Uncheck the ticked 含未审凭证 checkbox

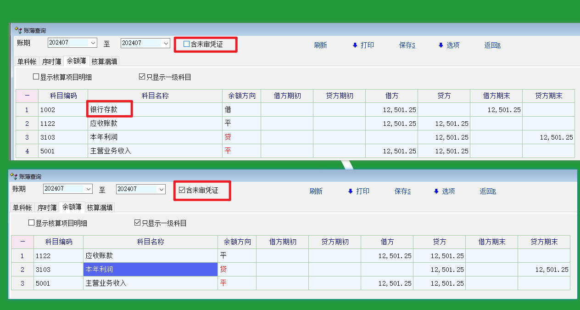182,190
